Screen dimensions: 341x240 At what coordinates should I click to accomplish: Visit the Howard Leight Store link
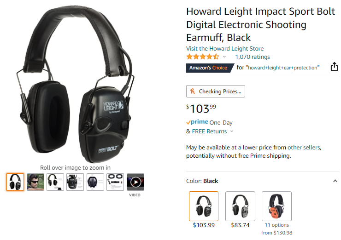click(225, 49)
